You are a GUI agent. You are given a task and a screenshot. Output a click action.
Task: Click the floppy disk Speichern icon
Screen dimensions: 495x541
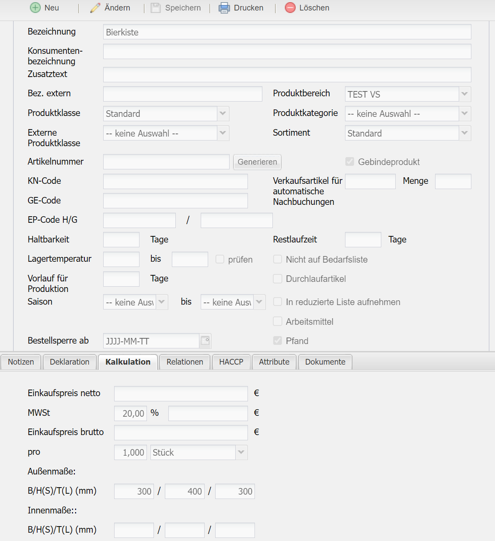156,8
